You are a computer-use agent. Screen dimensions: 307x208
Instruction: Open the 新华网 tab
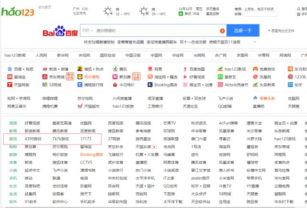(63, 55)
